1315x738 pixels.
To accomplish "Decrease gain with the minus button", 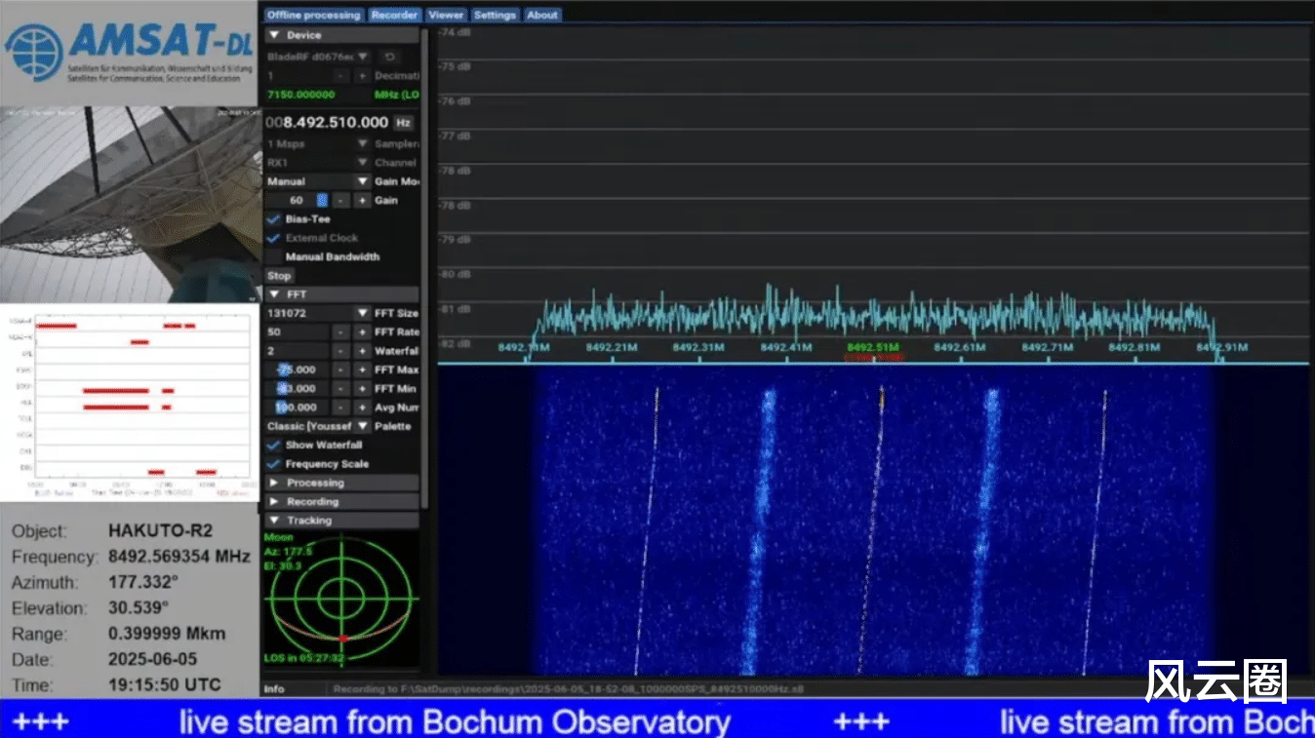I will pos(339,200).
